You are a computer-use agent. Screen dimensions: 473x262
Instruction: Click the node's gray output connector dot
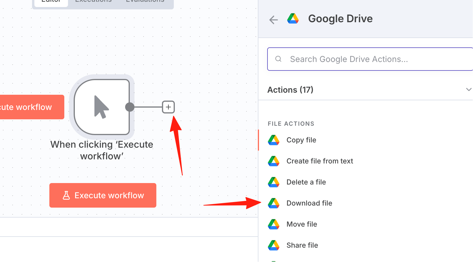(130, 107)
